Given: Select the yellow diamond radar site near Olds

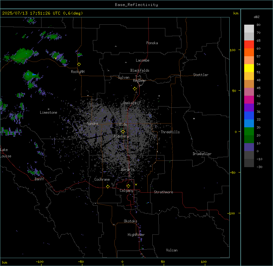Looking at the screenshot, I should point(123,132).
